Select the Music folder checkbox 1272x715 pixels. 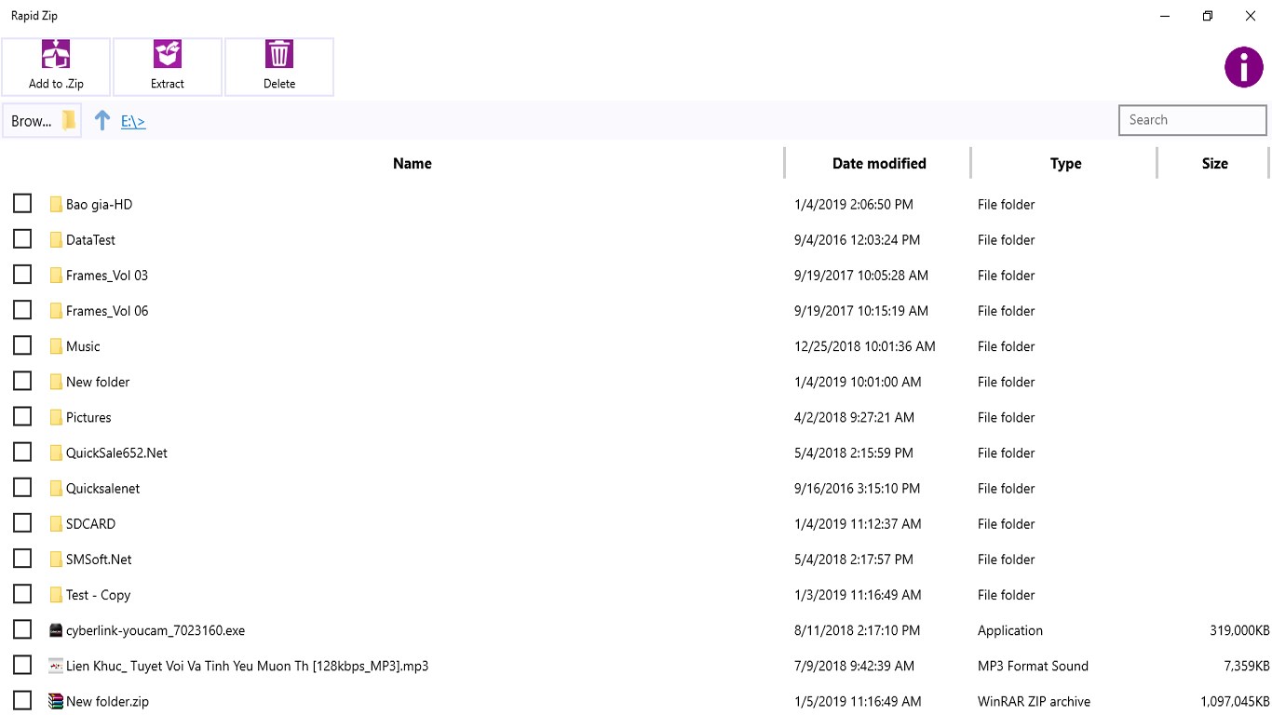click(22, 345)
